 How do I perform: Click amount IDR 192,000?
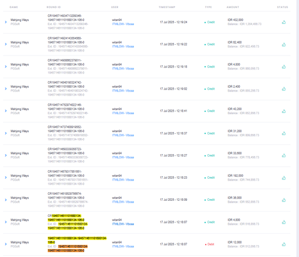236,176
